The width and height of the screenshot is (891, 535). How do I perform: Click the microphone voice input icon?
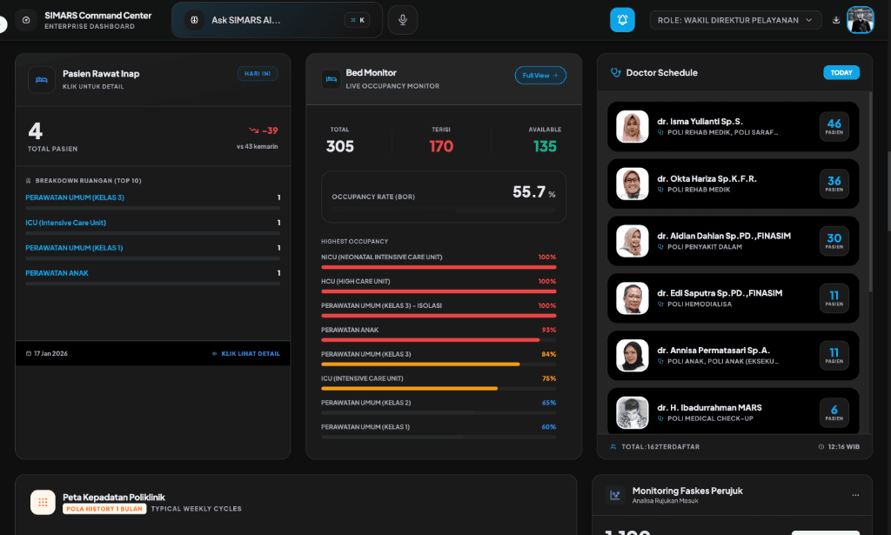[x=402, y=20]
